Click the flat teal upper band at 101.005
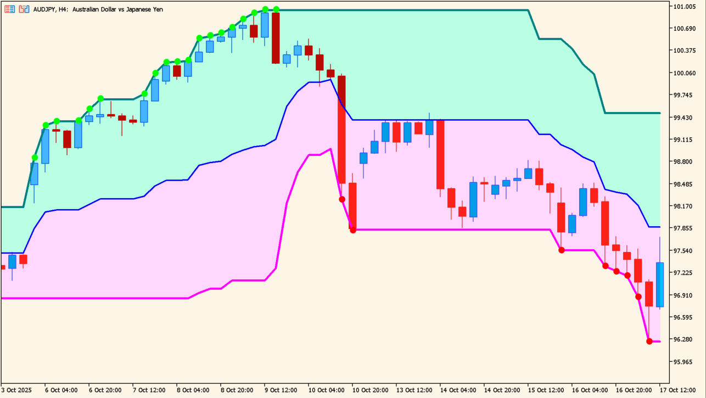Viewport: 706px width, 398px height. coord(401,10)
